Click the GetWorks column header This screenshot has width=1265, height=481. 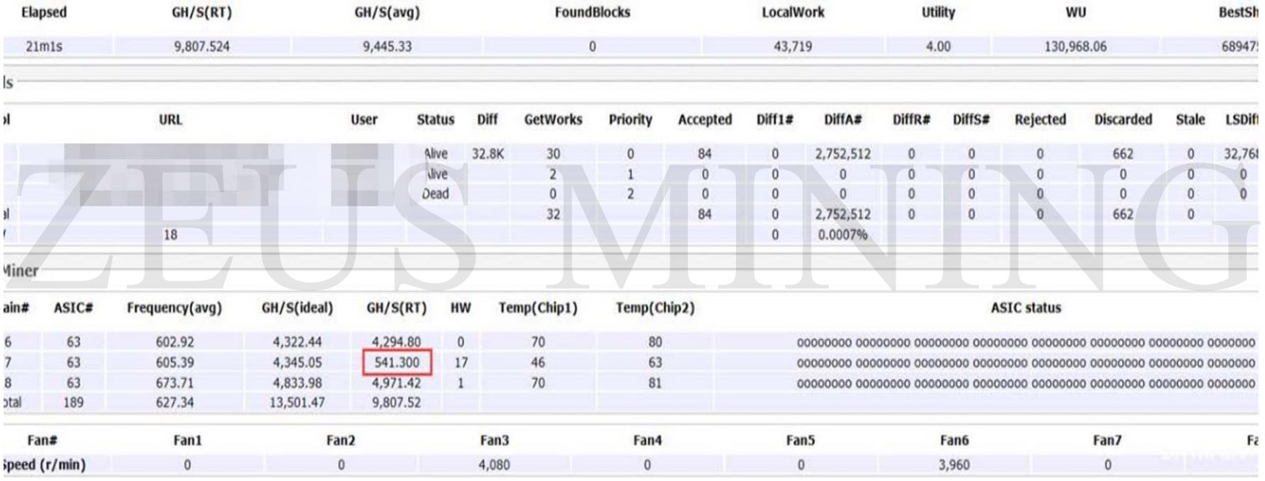point(553,120)
